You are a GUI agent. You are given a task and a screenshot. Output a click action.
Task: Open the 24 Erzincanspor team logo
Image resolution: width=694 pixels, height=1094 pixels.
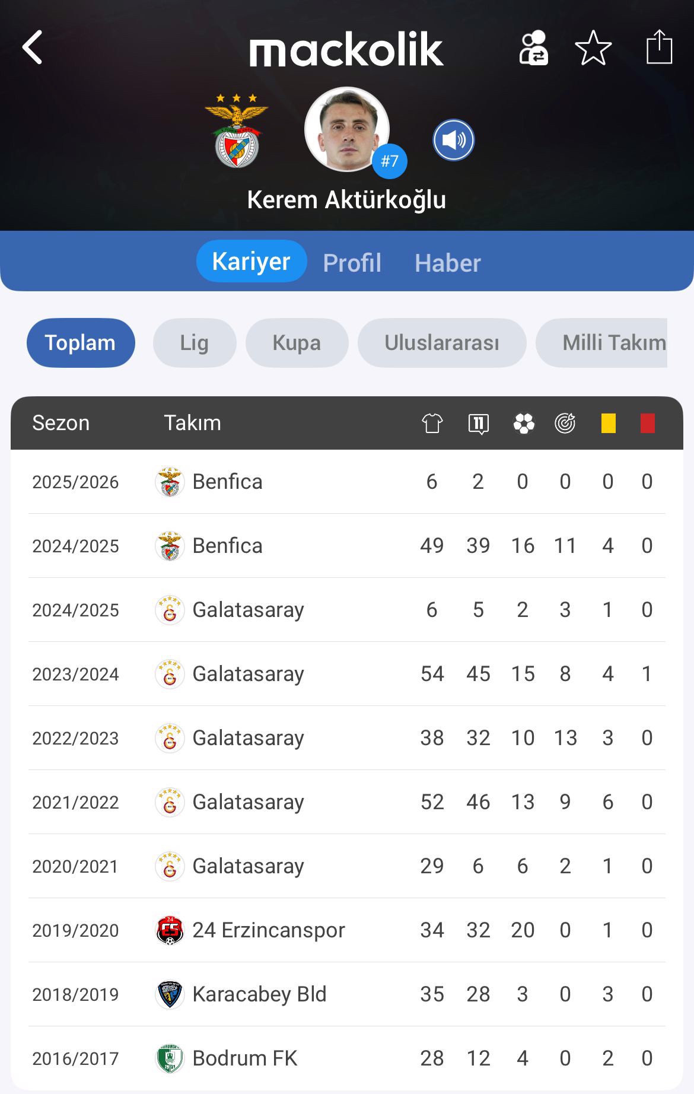click(x=170, y=930)
